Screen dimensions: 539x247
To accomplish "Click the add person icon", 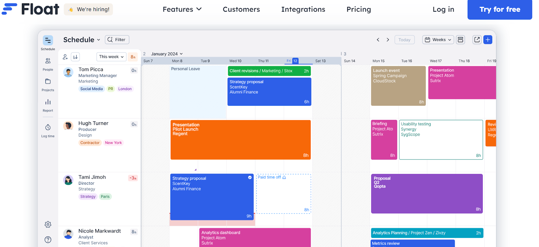I will (65, 57).
